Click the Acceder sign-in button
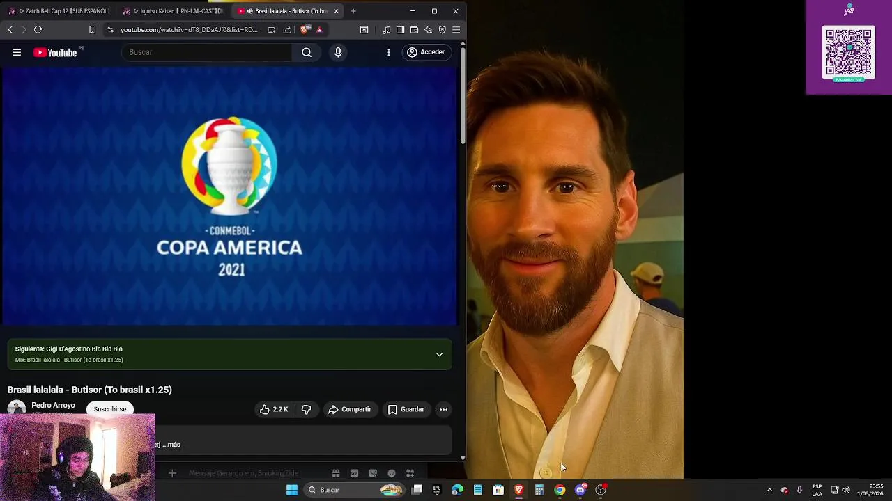 tap(426, 52)
